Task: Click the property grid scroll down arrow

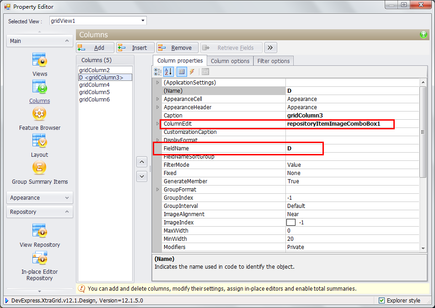Action: tap(423, 249)
